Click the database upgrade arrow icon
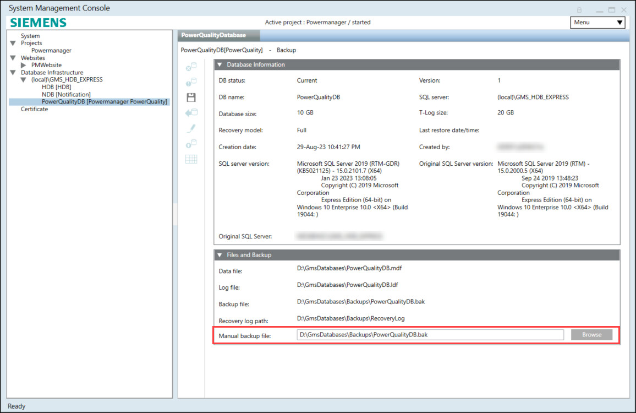Viewport: 636px width, 413px height. [x=191, y=144]
